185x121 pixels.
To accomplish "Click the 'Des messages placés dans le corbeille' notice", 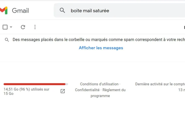I will 99,40.
